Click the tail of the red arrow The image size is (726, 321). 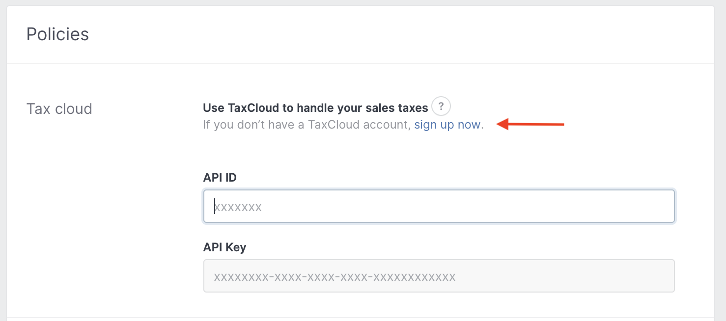point(560,125)
